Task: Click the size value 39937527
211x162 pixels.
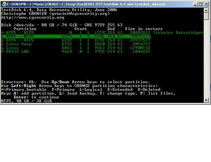Action: click(x=140, y=40)
